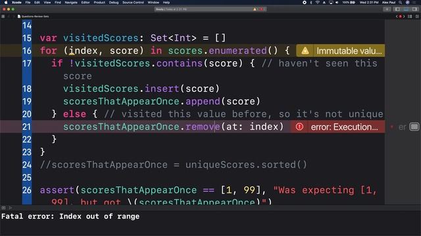Open the Xcode application menu
The image size is (421, 236).
click(16, 3)
